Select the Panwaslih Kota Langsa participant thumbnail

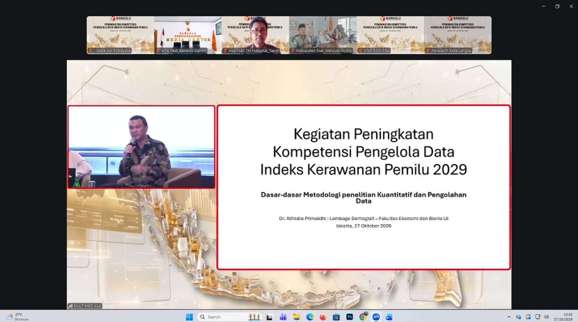[x=458, y=35]
